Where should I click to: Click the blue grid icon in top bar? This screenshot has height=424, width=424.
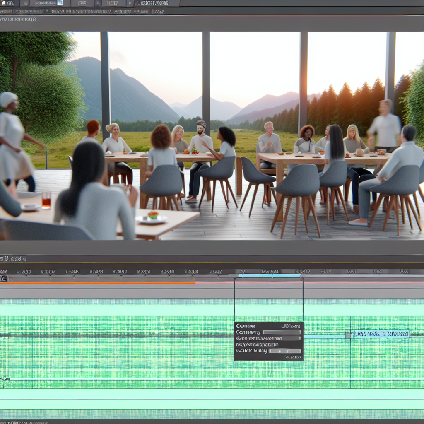click(x=60, y=3)
